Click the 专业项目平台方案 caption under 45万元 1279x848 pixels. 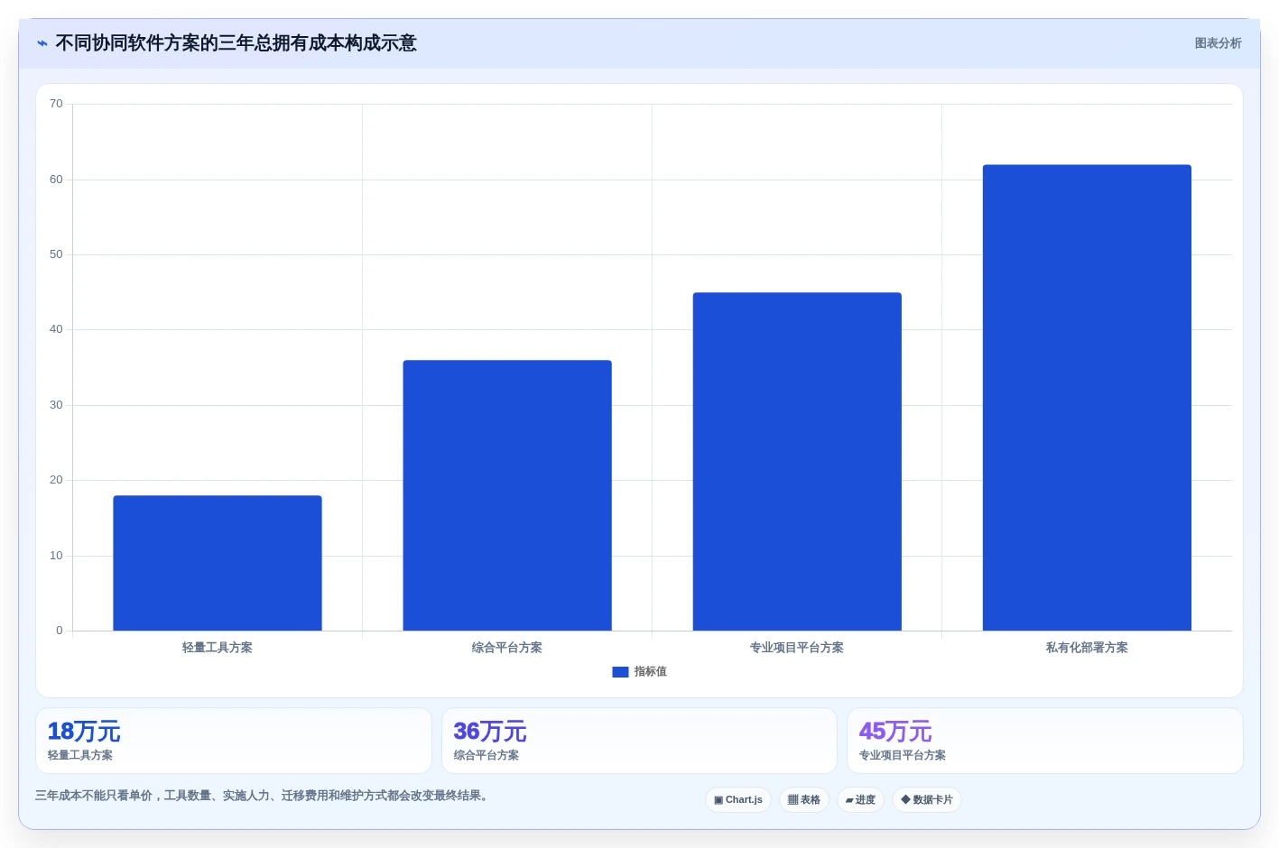point(903,756)
